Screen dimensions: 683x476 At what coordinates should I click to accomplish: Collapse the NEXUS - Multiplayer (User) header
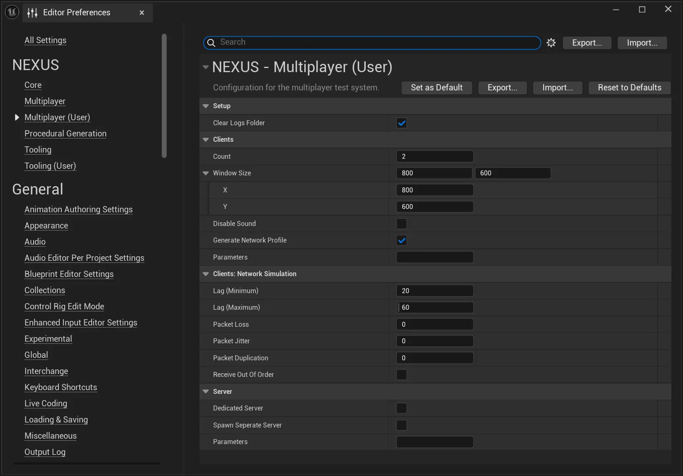click(x=206, y=67)
